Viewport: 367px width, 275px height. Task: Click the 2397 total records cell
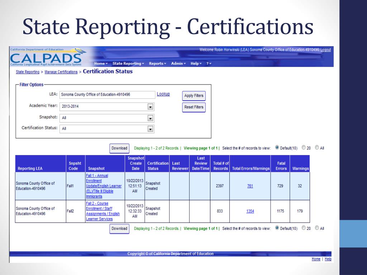coord(220,186)
